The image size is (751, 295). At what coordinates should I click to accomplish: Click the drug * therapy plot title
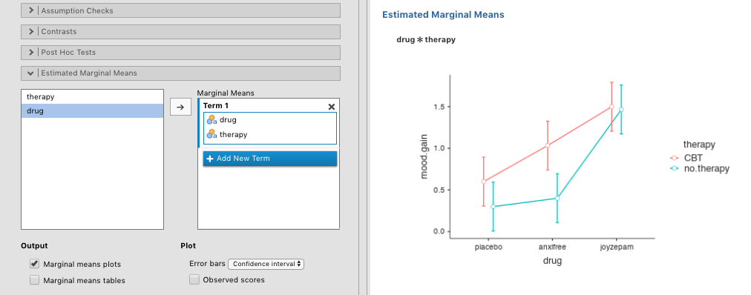(426, 40)
